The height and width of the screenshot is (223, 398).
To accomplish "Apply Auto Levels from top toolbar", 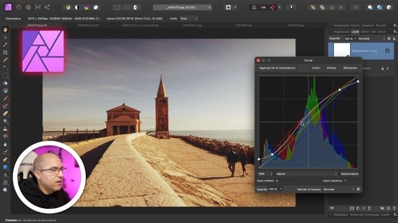I will tap(68, 7).
